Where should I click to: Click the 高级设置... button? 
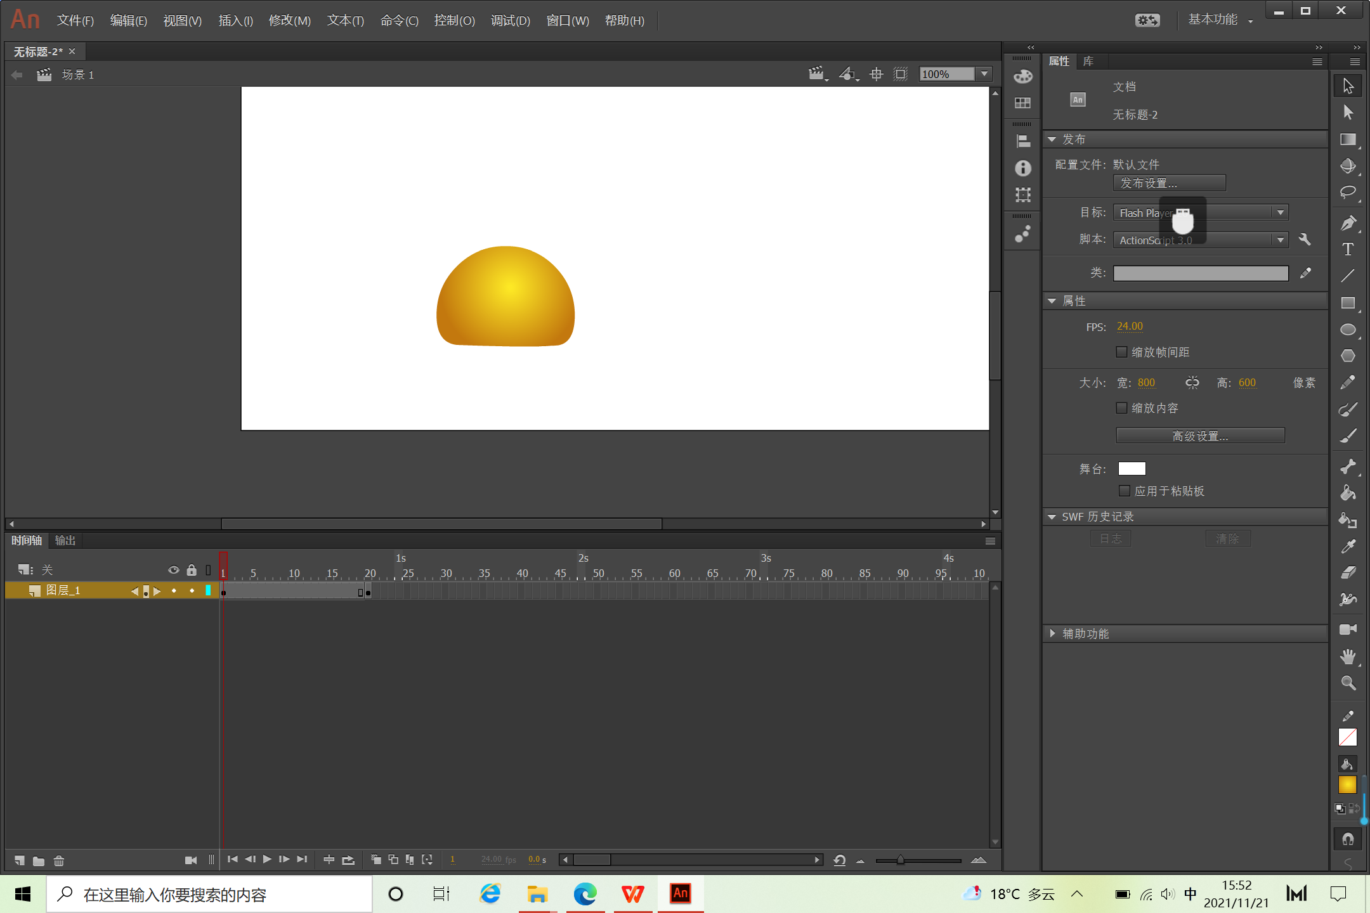(x=1200, y=436)
